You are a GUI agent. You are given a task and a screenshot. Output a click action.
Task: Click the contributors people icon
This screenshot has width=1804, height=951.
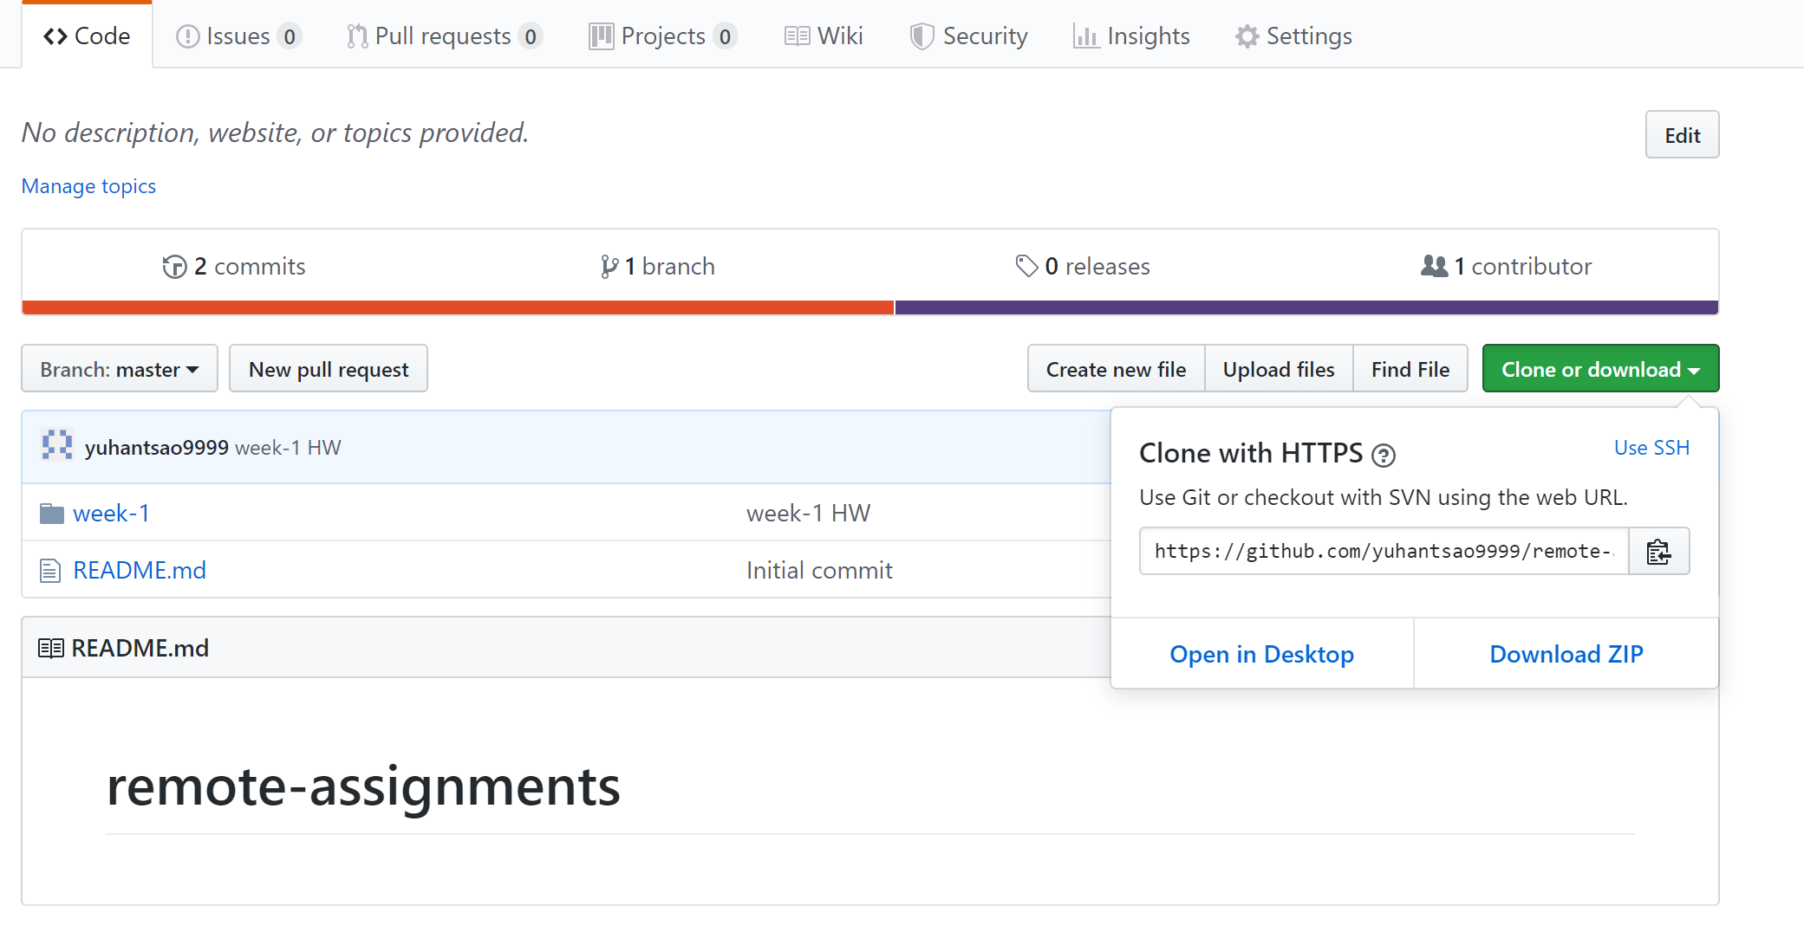1434,267
